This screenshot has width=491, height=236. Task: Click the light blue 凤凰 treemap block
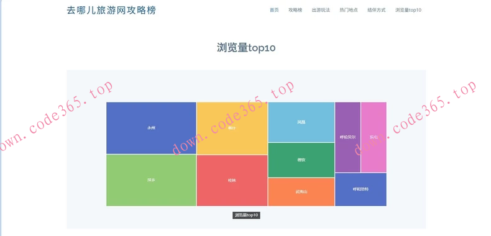[301, 122]
